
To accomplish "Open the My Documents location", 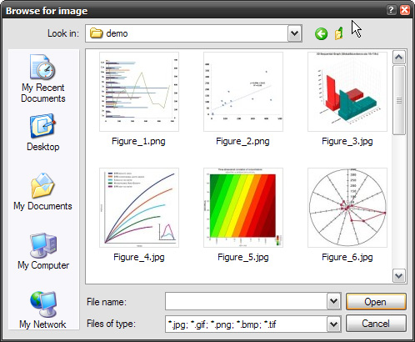I will (42, 192).
